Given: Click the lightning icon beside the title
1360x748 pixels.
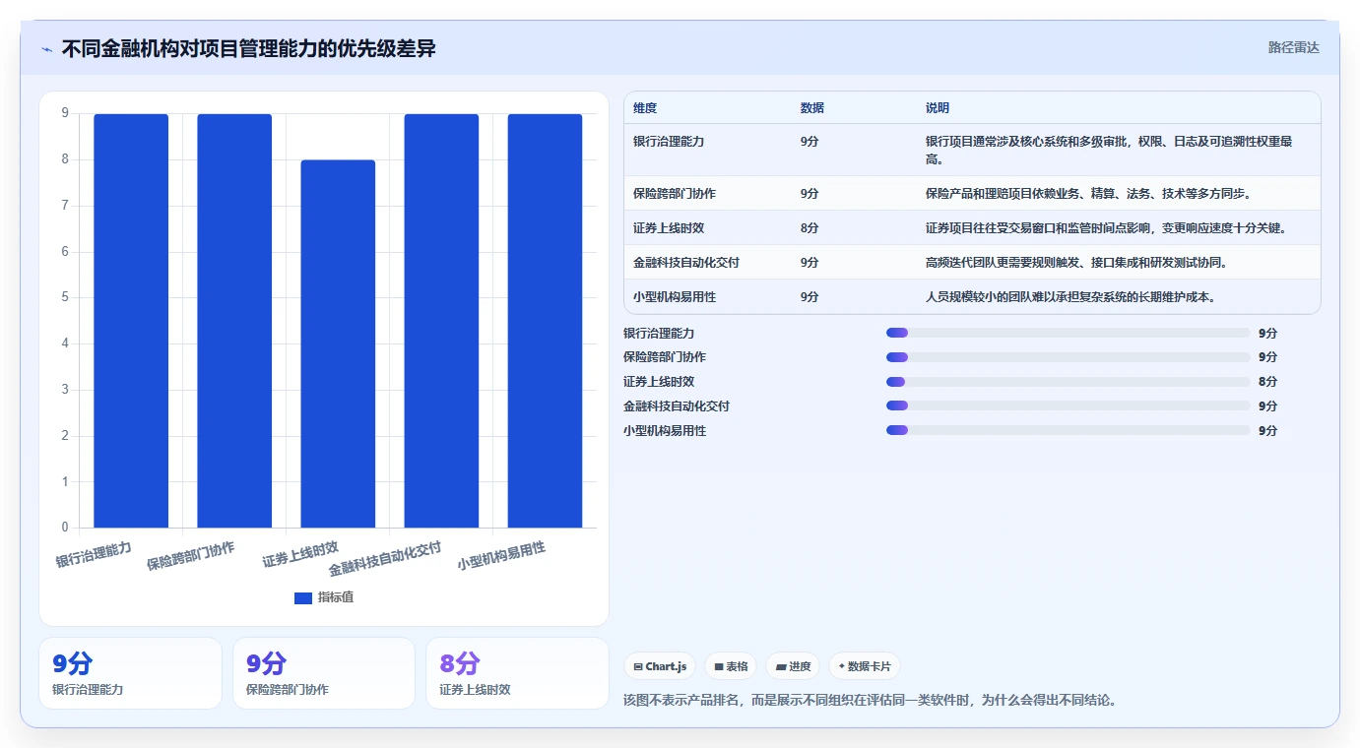Looking at the screenshot, I should (x=46, y=48).
